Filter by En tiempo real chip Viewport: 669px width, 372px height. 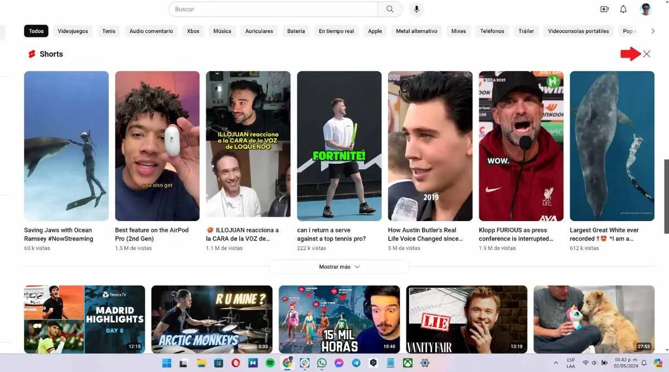point(336,31)
